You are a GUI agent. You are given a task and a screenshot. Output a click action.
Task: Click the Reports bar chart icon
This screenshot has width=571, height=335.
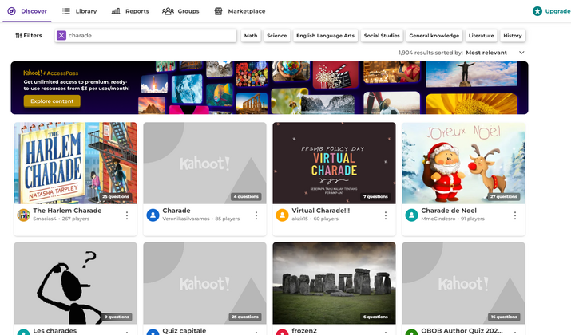coord(116,11)
